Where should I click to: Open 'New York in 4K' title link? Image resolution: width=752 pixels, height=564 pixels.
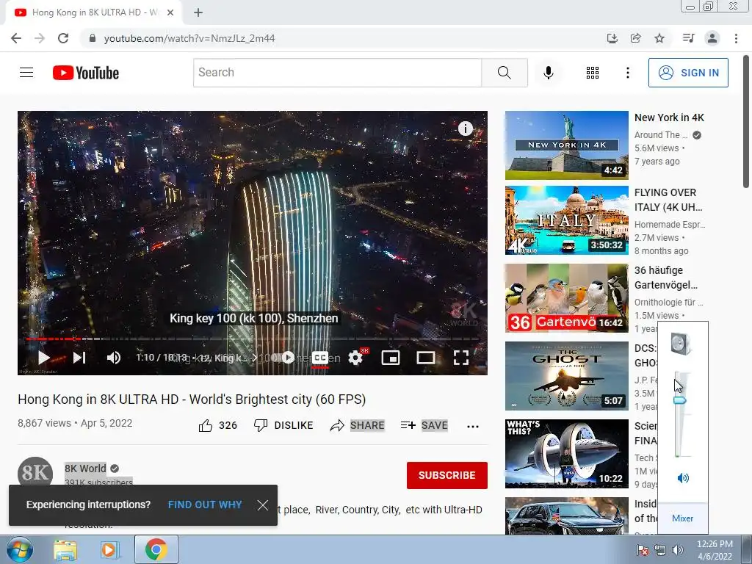click(669, 117)
